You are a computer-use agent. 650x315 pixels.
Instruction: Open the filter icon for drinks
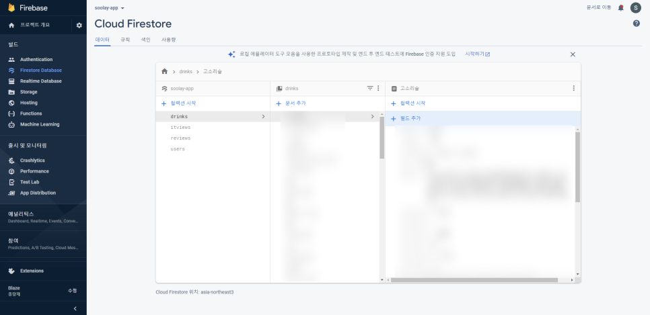coord(370,88)
